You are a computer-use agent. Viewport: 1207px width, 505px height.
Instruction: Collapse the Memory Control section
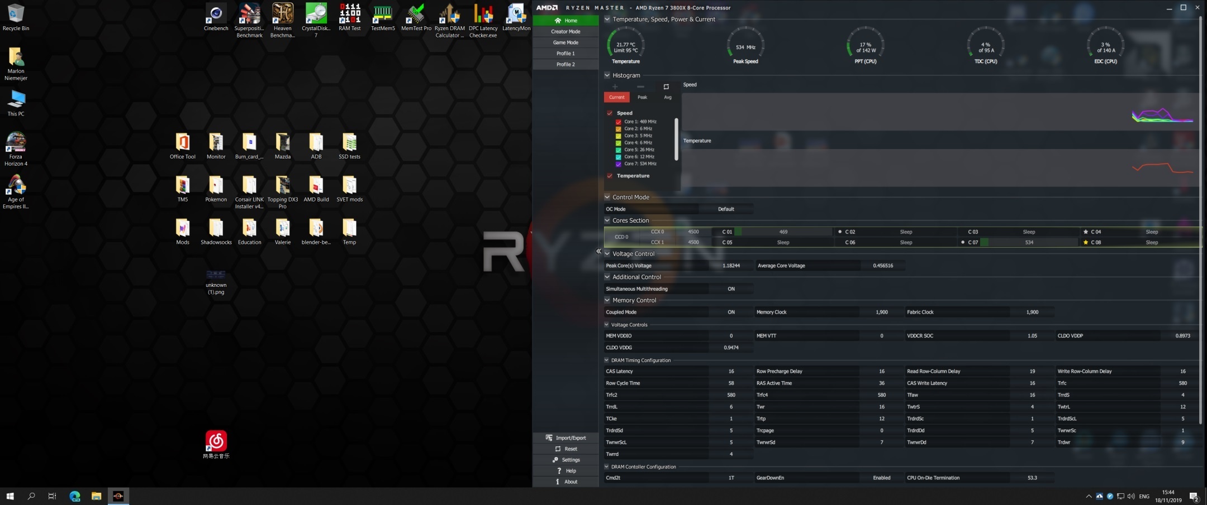tap(607, 300)
